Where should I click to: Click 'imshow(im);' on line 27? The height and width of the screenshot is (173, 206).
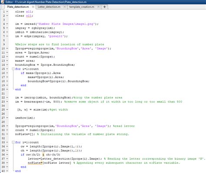pyautogui.click(x=25, y=118)
